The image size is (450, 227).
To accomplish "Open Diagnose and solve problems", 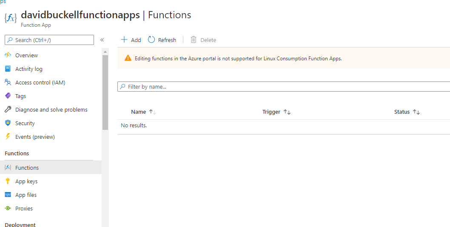I will tap(51, 109).
